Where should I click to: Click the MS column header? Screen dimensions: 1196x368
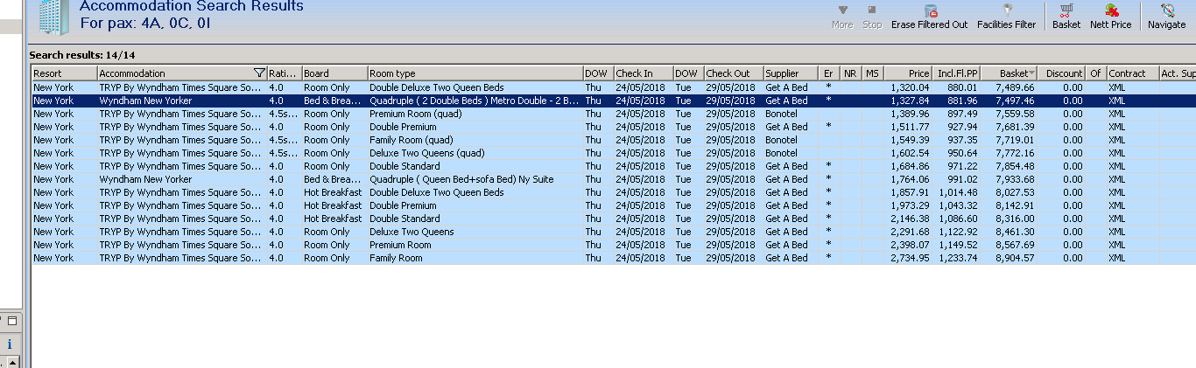(x=873, y=73)
